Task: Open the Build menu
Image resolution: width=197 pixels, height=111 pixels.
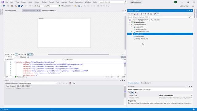Action: click(x=30, y=2)
